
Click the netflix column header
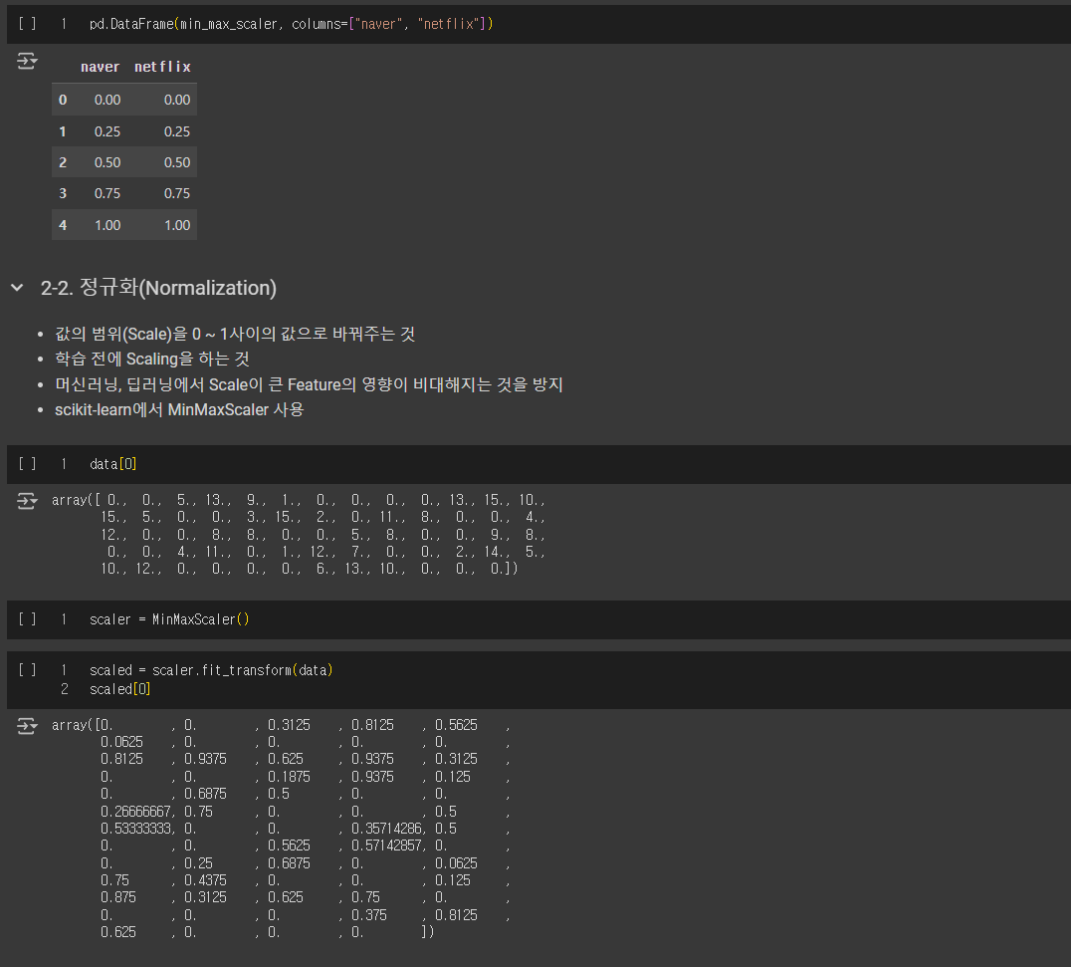point(162,67)
